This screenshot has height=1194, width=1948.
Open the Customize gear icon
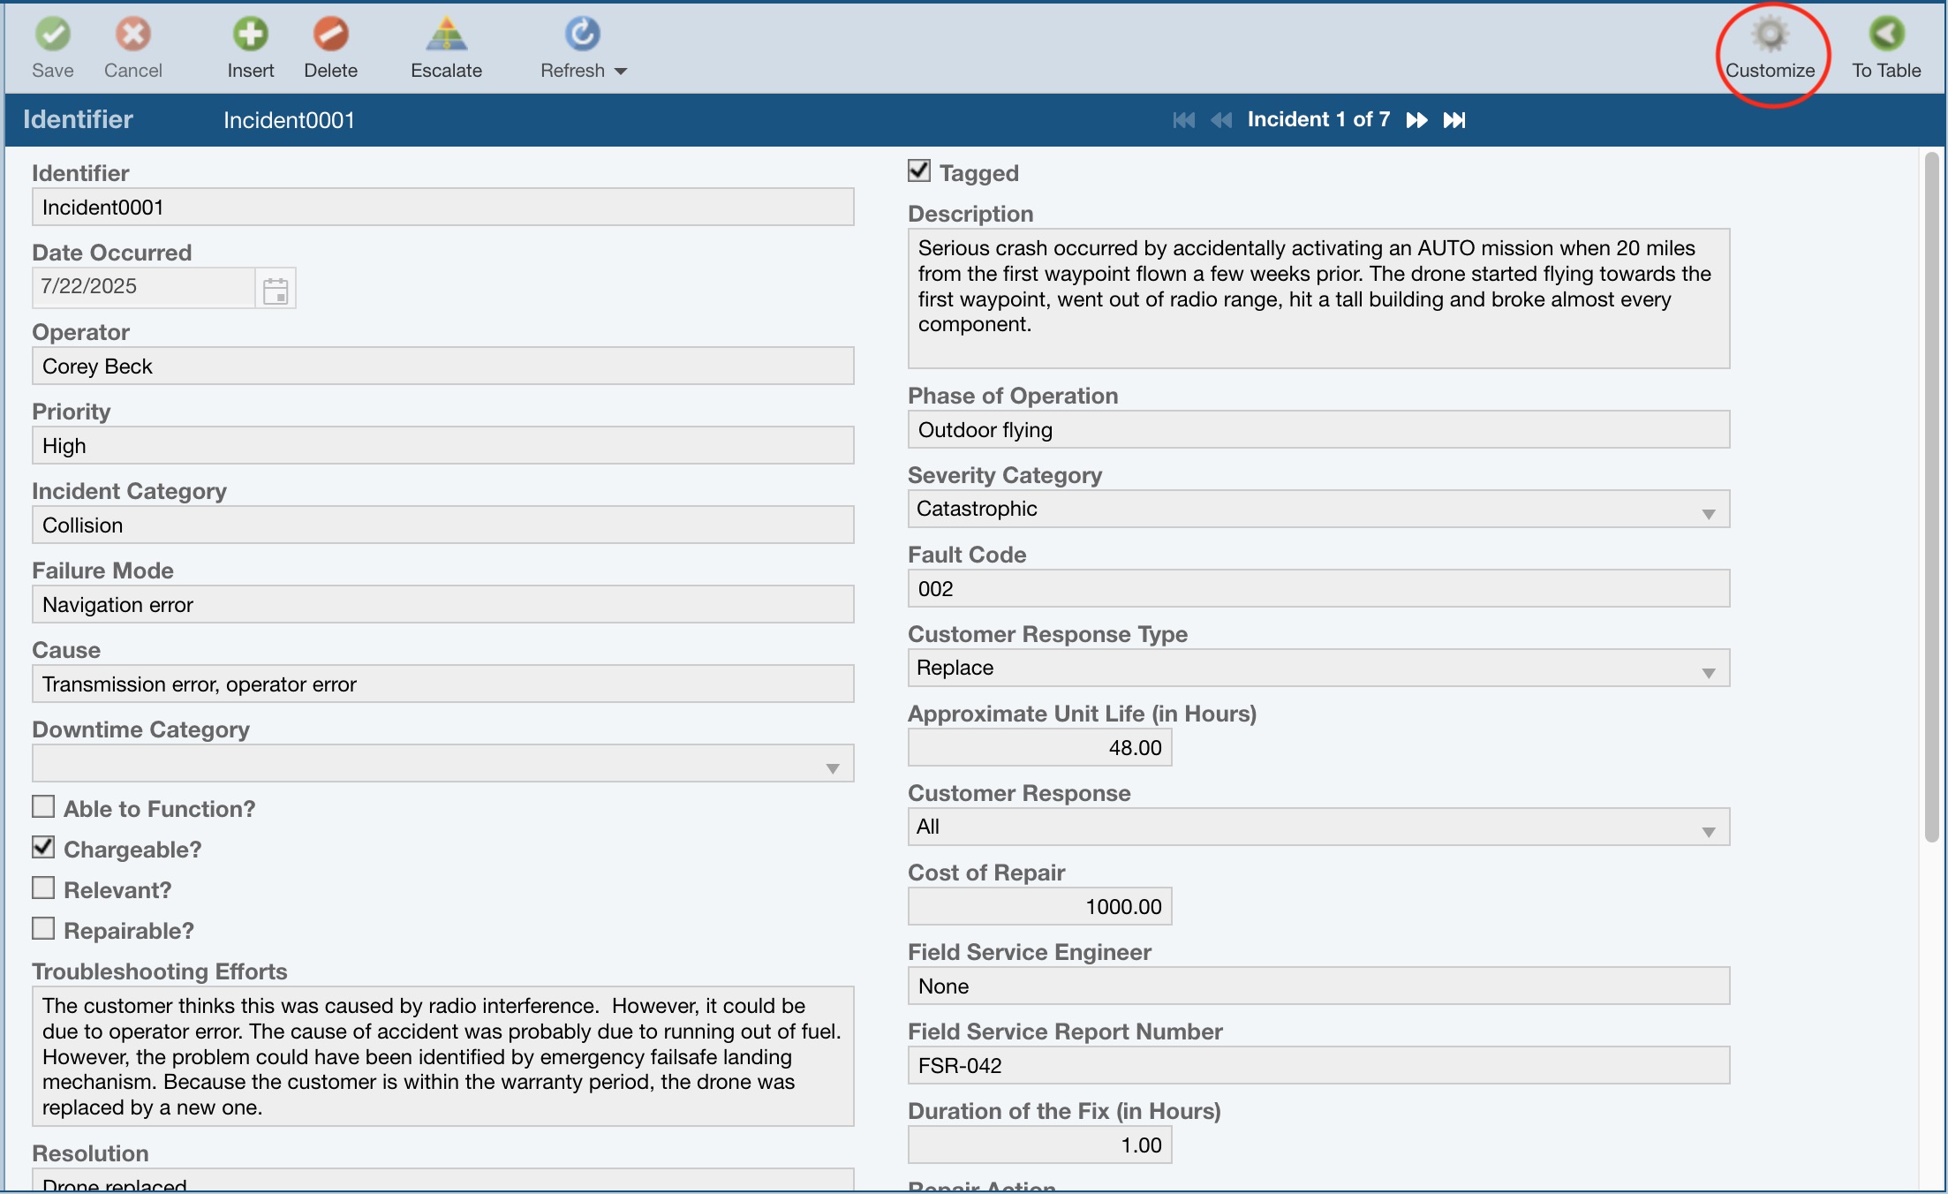[1770, 35]
